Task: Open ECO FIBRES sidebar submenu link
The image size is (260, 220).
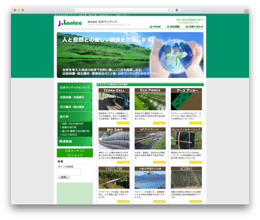Action: click(x=69, y=135)
